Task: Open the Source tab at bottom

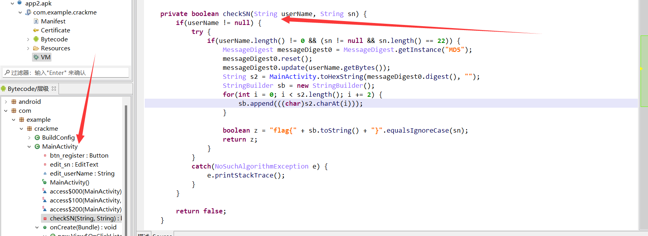Action: pos(162,235)
